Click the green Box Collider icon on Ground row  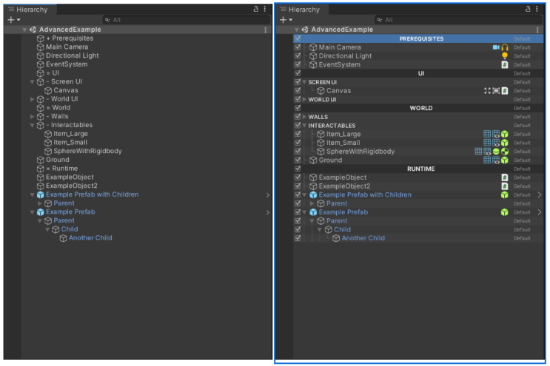(x=505, y=160)
